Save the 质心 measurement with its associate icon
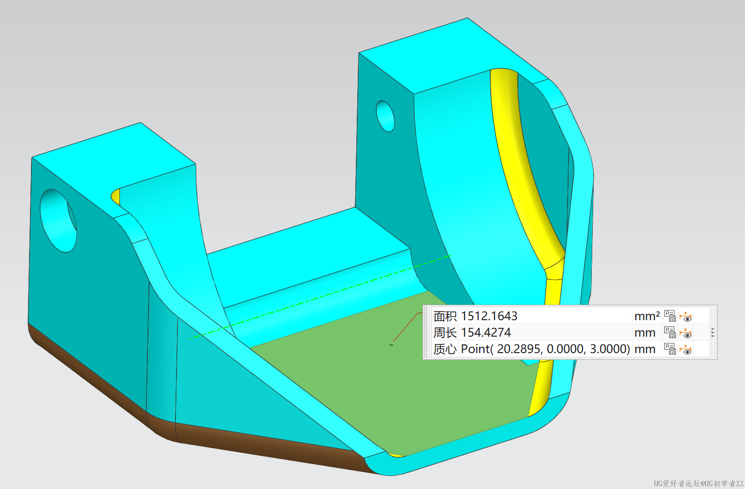 coord(670,349)
